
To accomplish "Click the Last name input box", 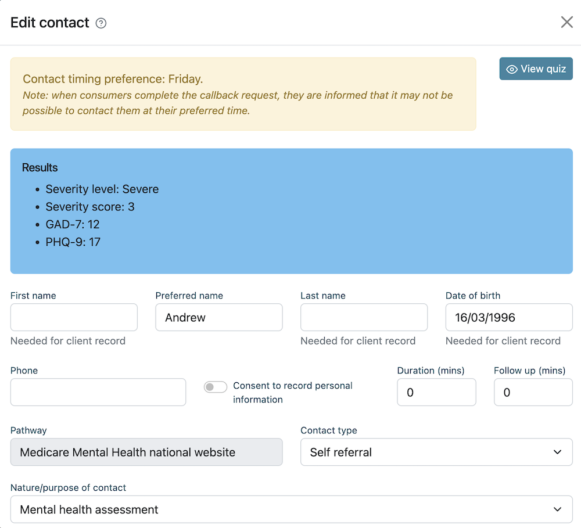I will 364,317.
